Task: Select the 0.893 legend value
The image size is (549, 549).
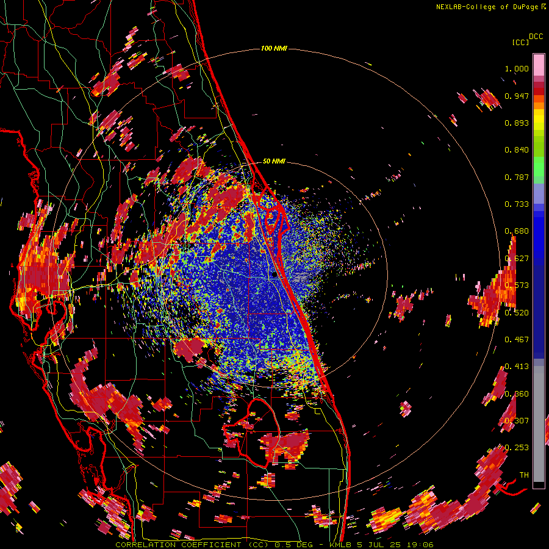Action: [x=517, y=123]
